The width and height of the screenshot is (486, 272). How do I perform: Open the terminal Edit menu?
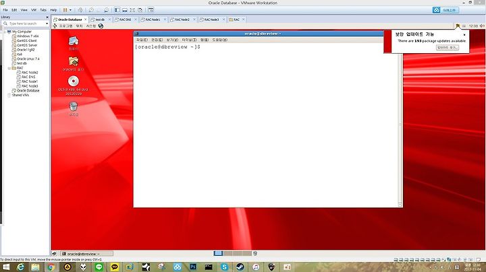click(157, 40)
